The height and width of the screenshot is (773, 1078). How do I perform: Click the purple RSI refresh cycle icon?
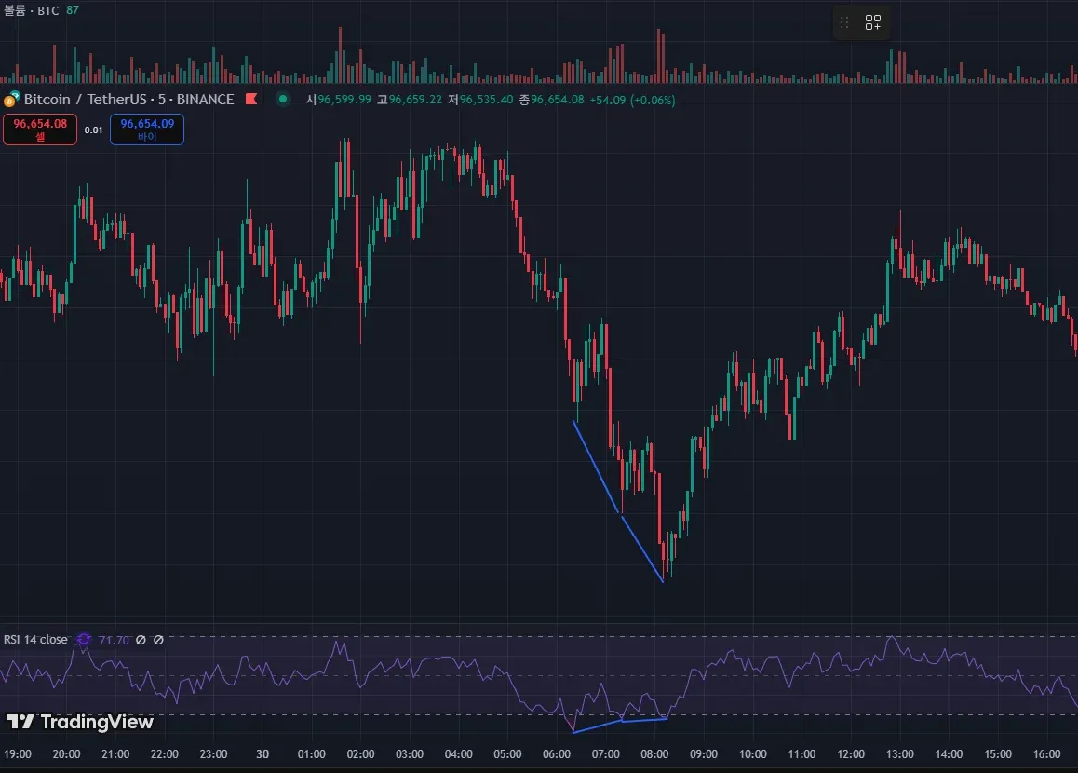pos(84,640)
